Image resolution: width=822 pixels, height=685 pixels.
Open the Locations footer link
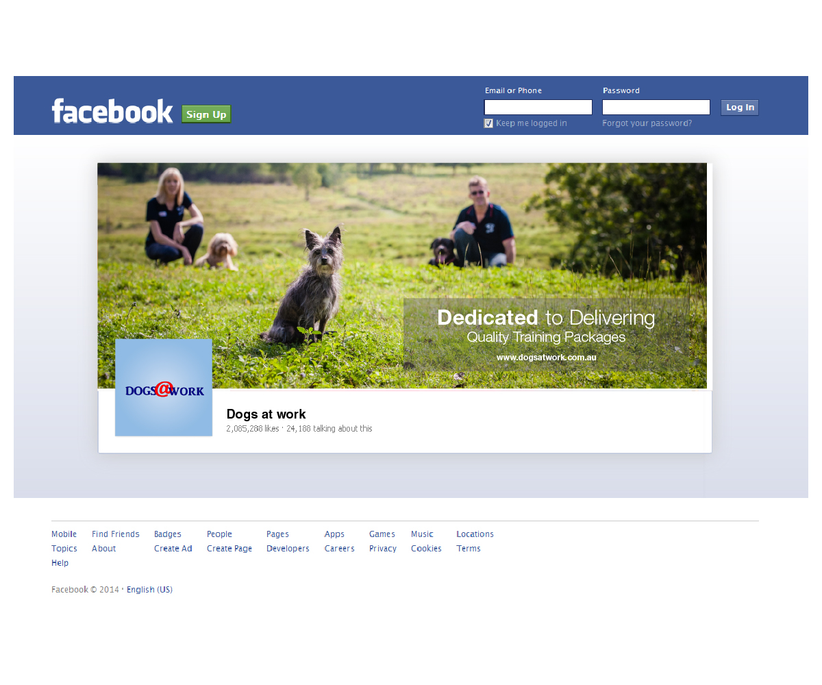[x=475, y=534]
